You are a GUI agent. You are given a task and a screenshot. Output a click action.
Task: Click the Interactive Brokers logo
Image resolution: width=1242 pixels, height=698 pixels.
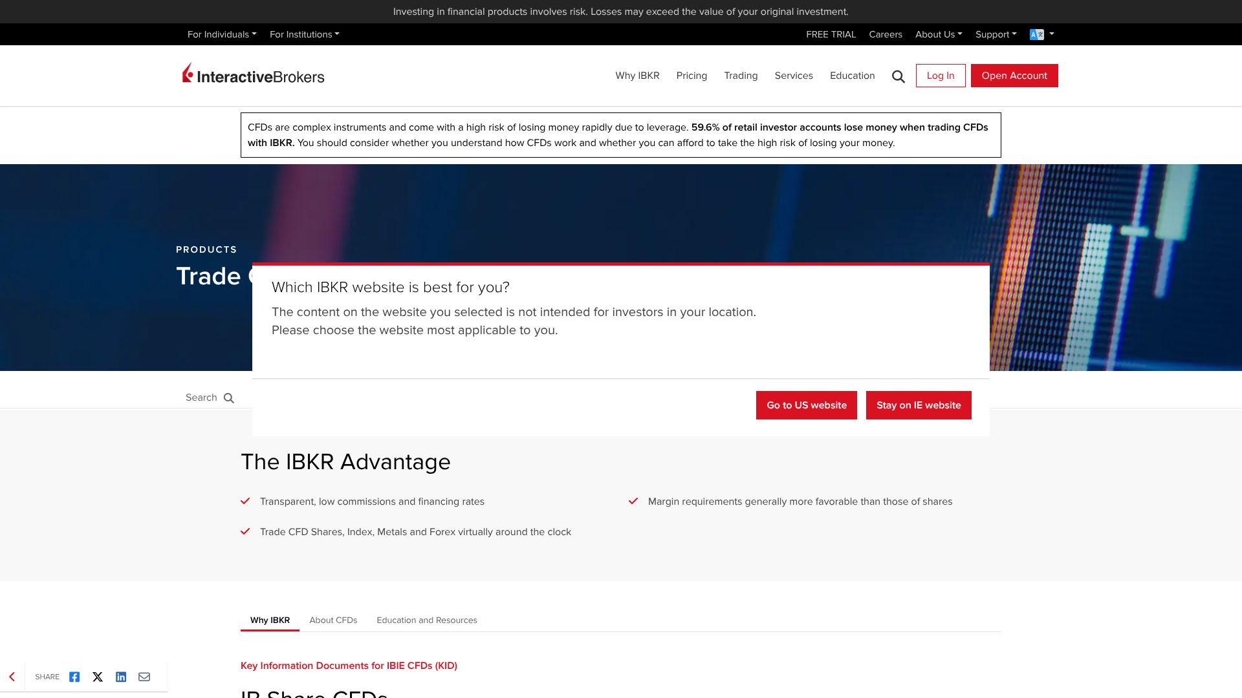(x=253, y=75)
